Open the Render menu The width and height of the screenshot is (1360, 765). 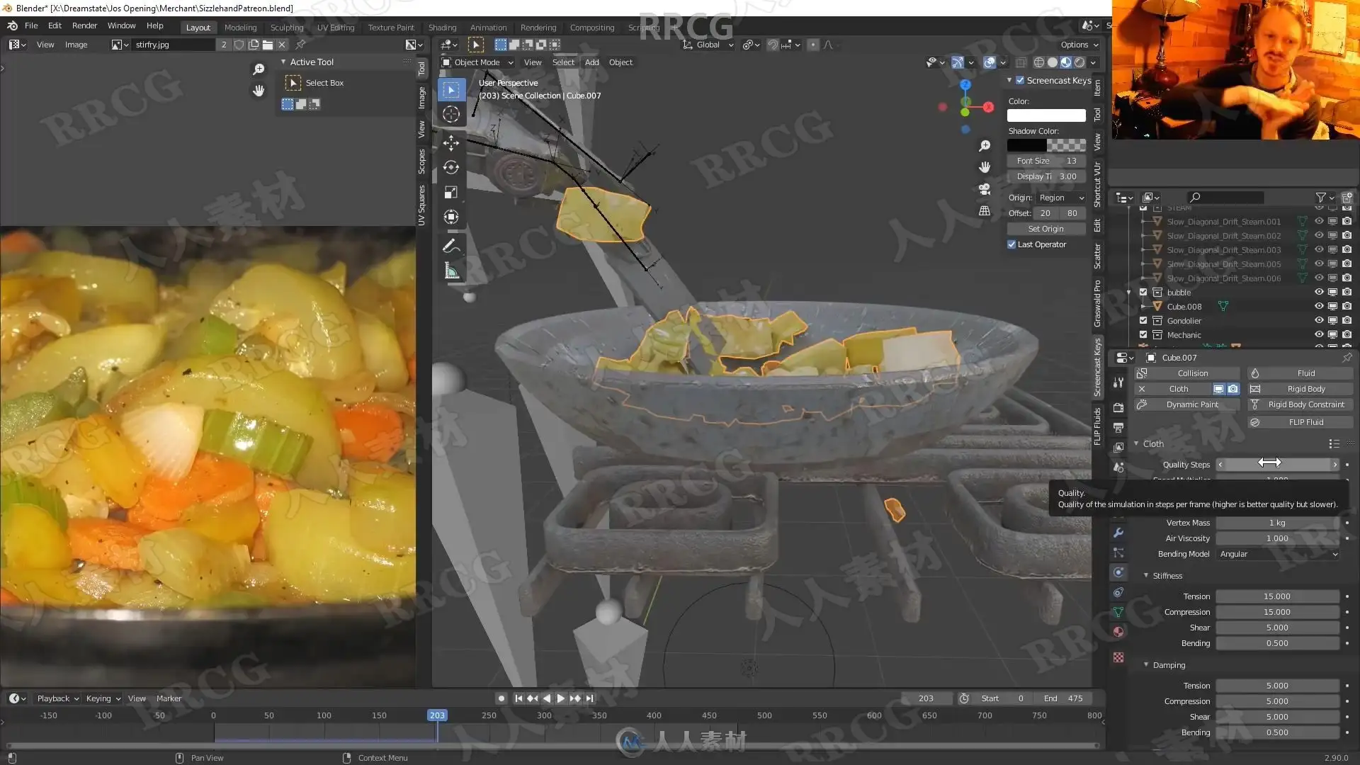(x=84, y=25)
